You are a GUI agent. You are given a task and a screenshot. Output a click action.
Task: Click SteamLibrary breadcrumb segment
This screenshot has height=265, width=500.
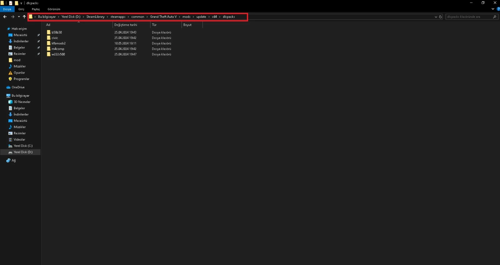point(95,17)
